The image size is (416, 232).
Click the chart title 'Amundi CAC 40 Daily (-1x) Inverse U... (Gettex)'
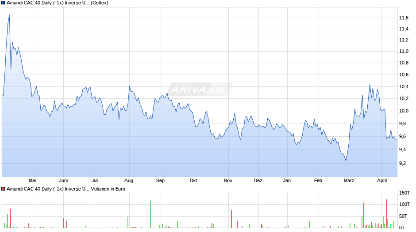click(57, 3)
